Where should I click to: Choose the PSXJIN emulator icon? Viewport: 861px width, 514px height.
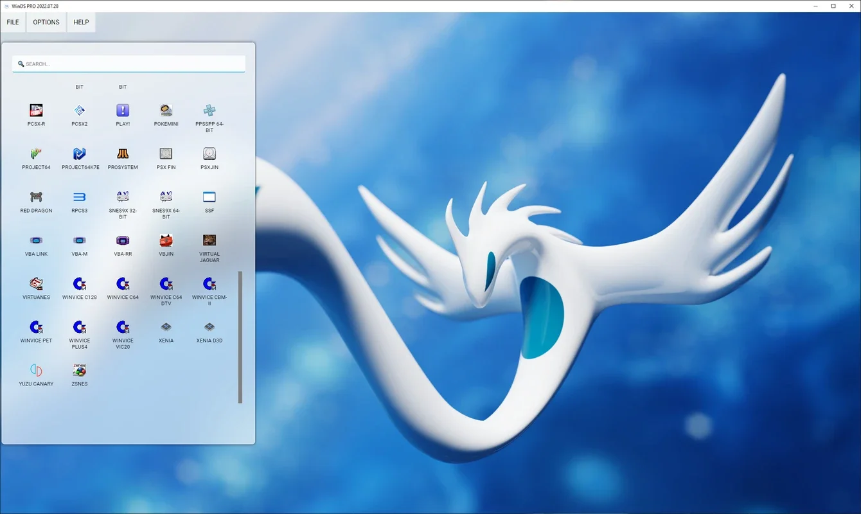pos(209,154)
